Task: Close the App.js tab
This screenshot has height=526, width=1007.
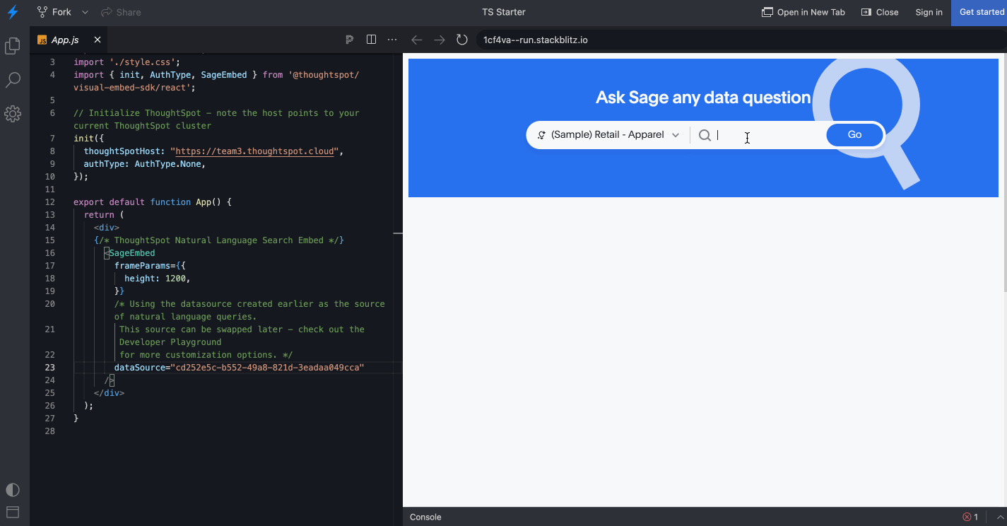Action: pos(98,40)
